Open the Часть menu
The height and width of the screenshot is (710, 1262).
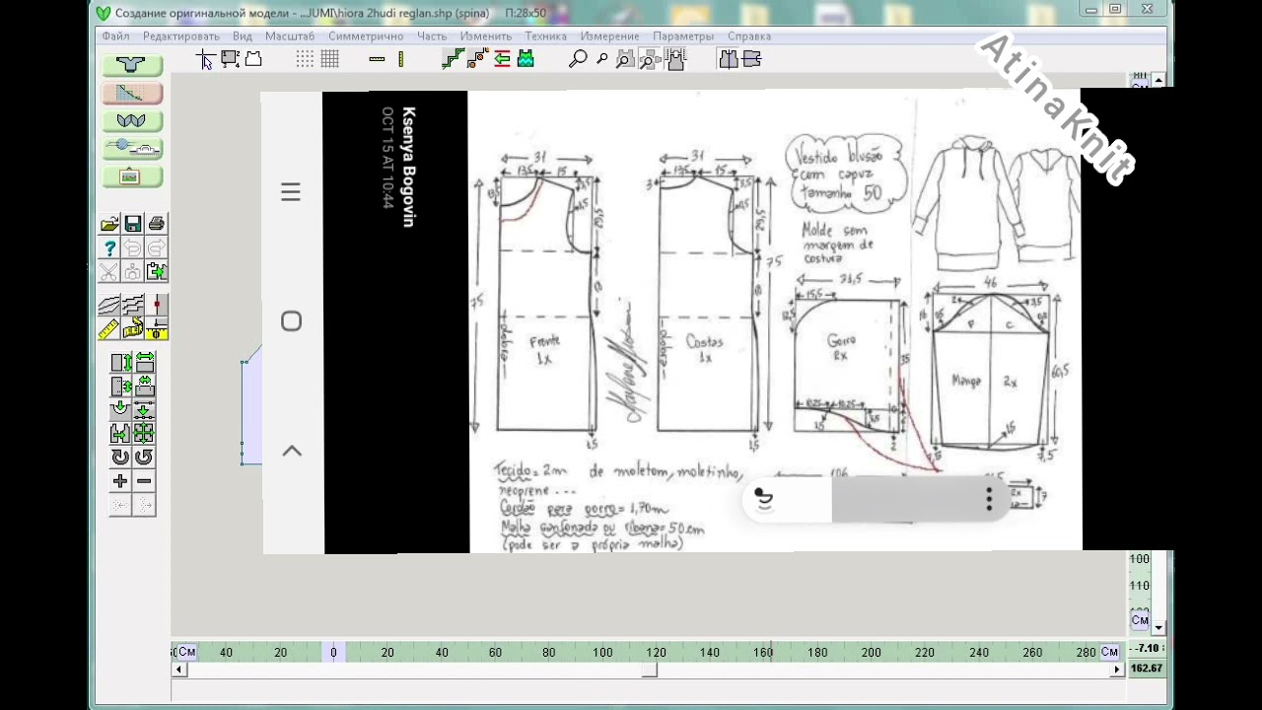point(432,36)
